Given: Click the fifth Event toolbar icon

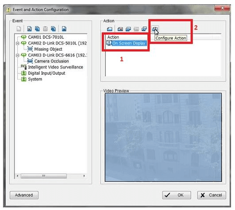Looking at the screenshot, I should point(53,29).
